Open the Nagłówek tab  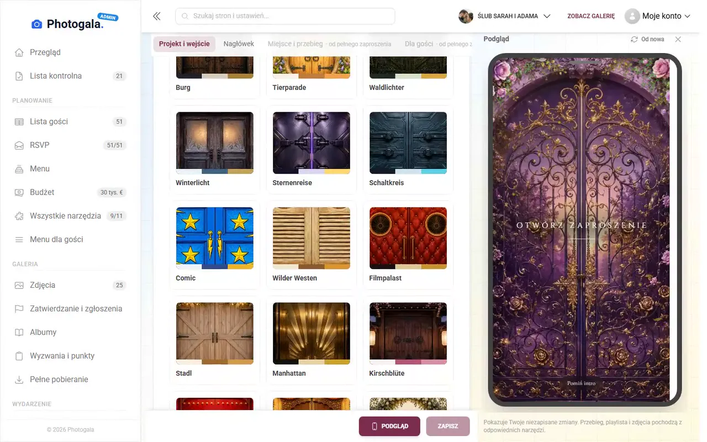[x=239, y=44]
